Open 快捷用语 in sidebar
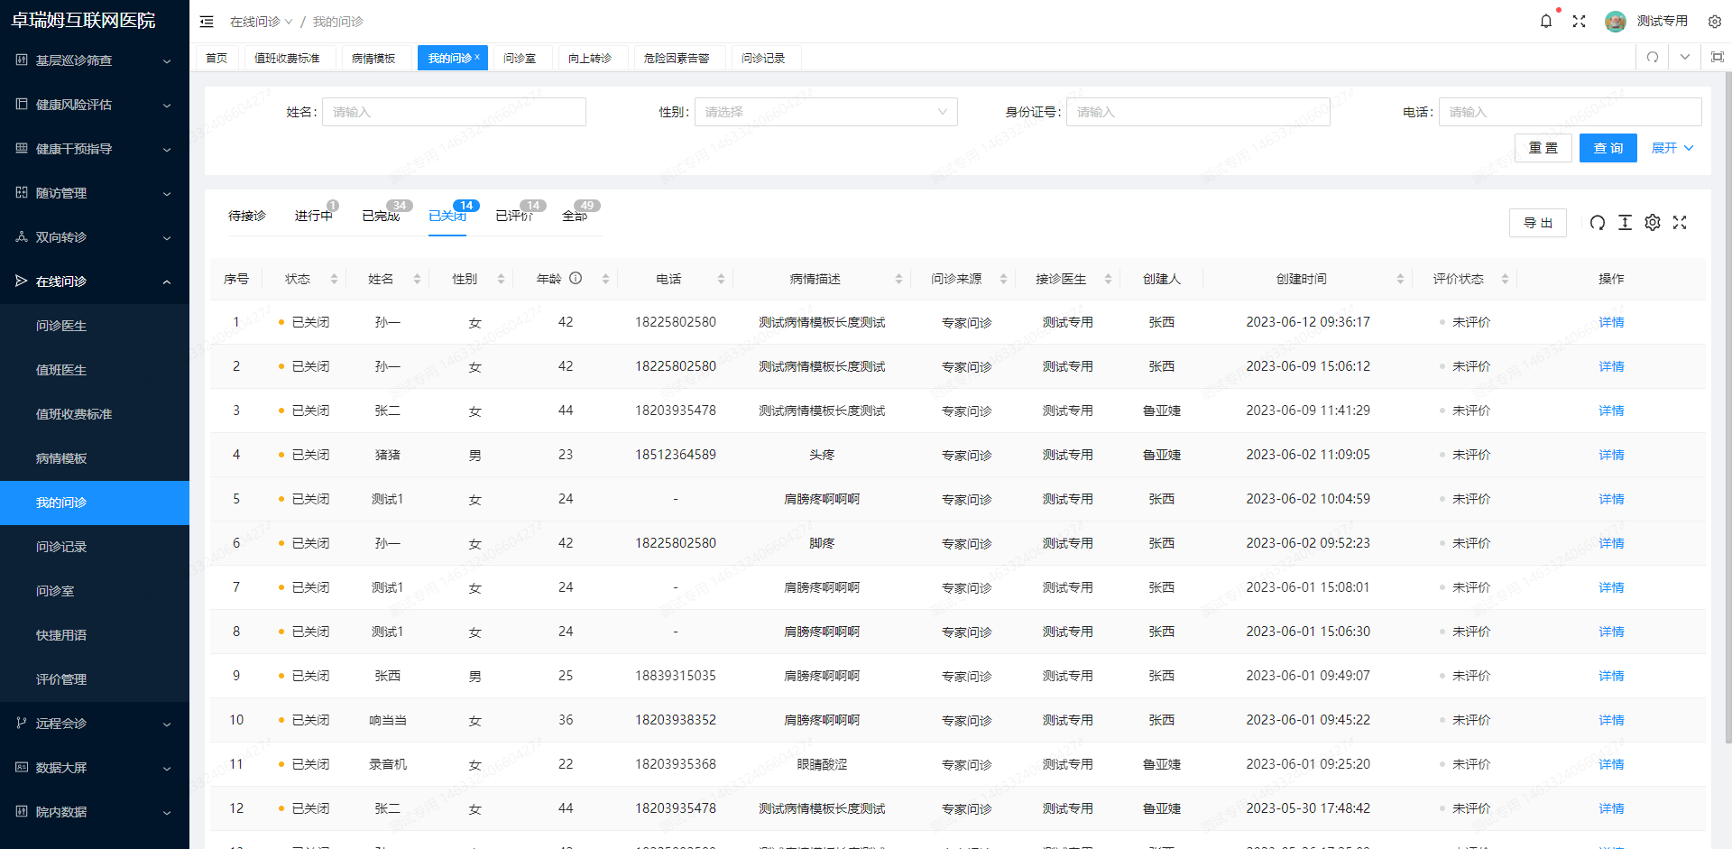 (x=95, y=635)
